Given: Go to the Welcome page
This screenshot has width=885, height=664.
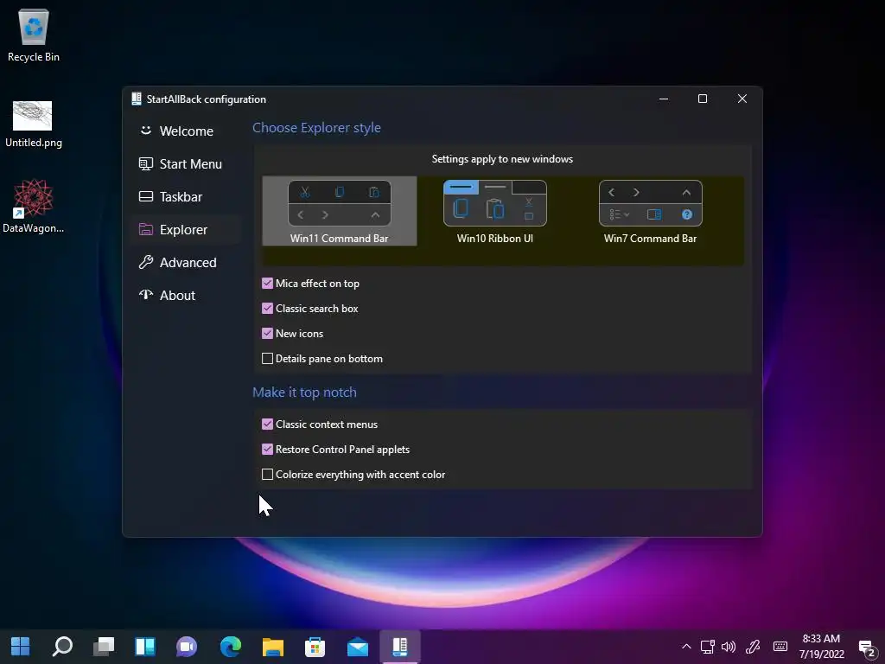Looking at the screenshot, I should [186, 131].
